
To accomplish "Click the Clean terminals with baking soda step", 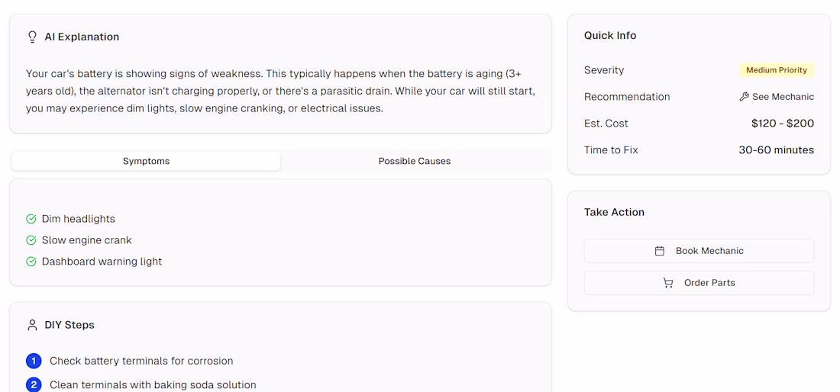I will [153, 385].
